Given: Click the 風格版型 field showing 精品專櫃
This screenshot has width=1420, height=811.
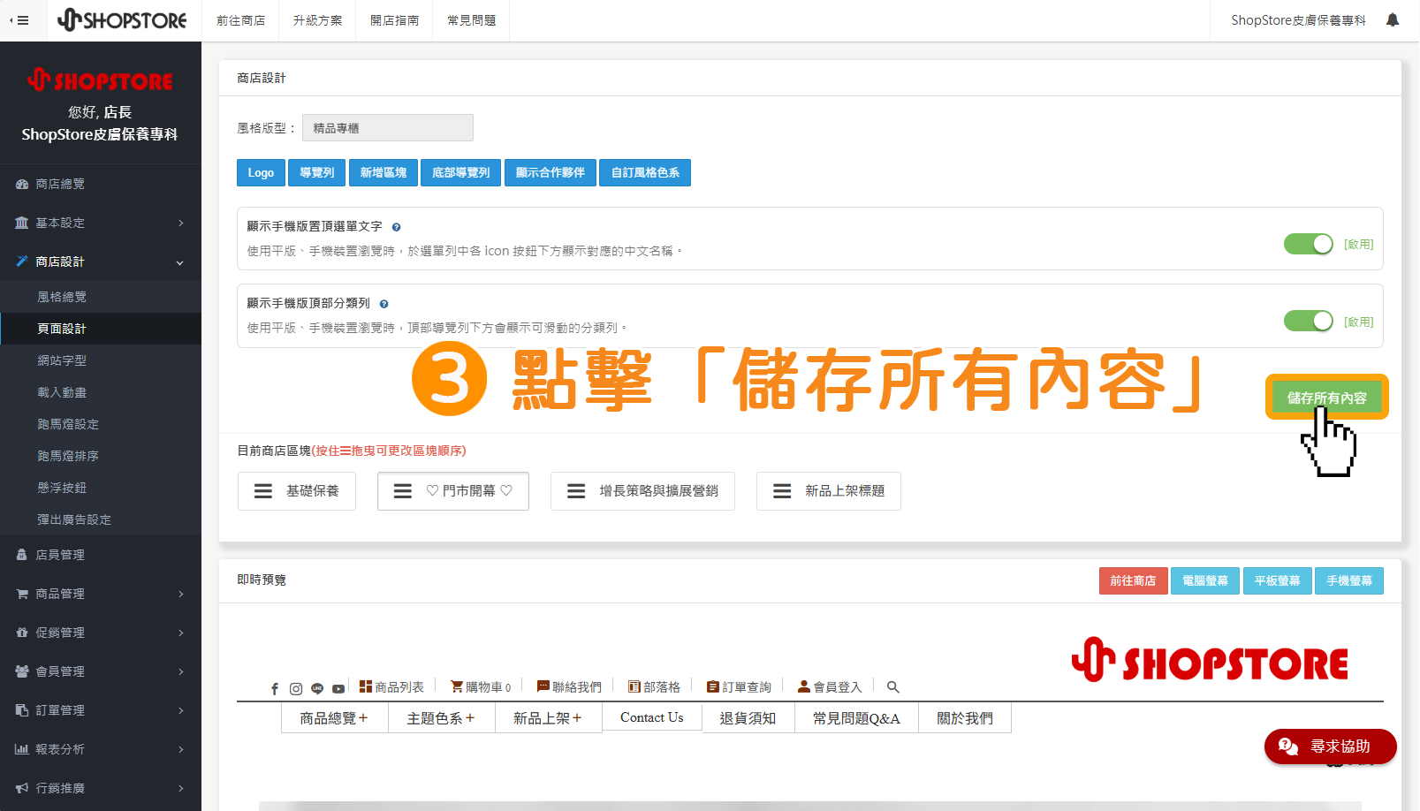Looking at the screenshot, I should (388, 128).
